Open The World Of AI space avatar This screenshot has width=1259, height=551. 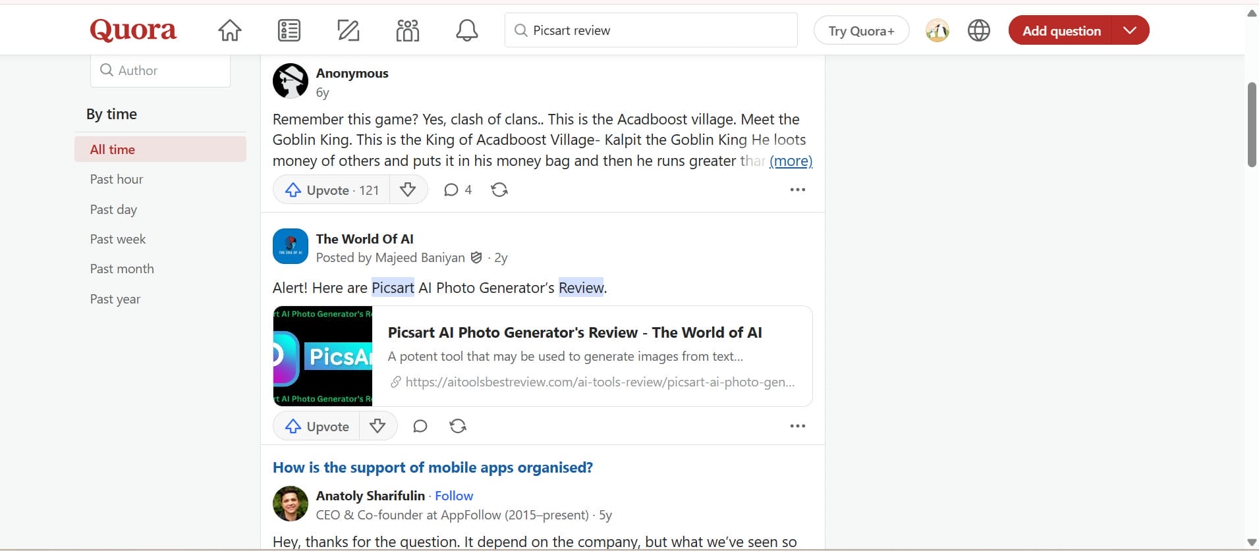(291, 246)
